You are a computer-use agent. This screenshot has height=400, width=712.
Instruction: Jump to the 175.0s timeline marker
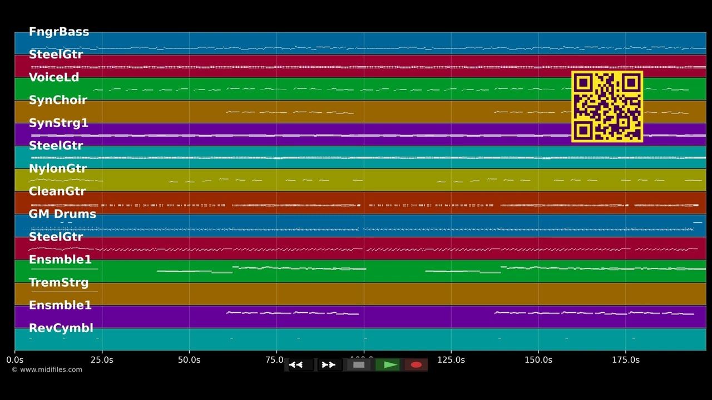click(626, 360)
